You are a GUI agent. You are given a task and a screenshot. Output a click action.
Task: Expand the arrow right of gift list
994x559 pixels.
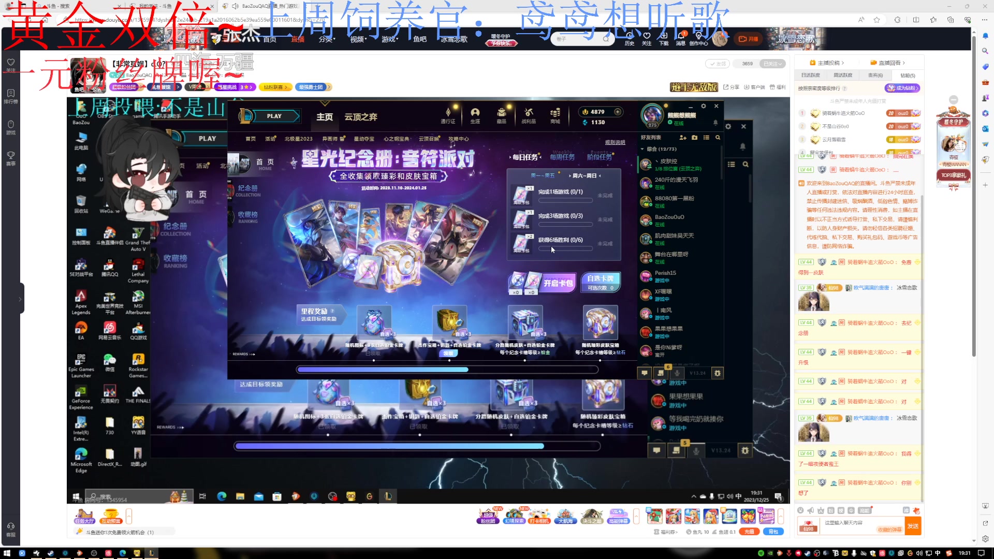pos(781,516)
